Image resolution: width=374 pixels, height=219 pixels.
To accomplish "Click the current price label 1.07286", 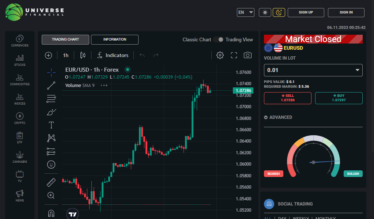I will (243, 90).
